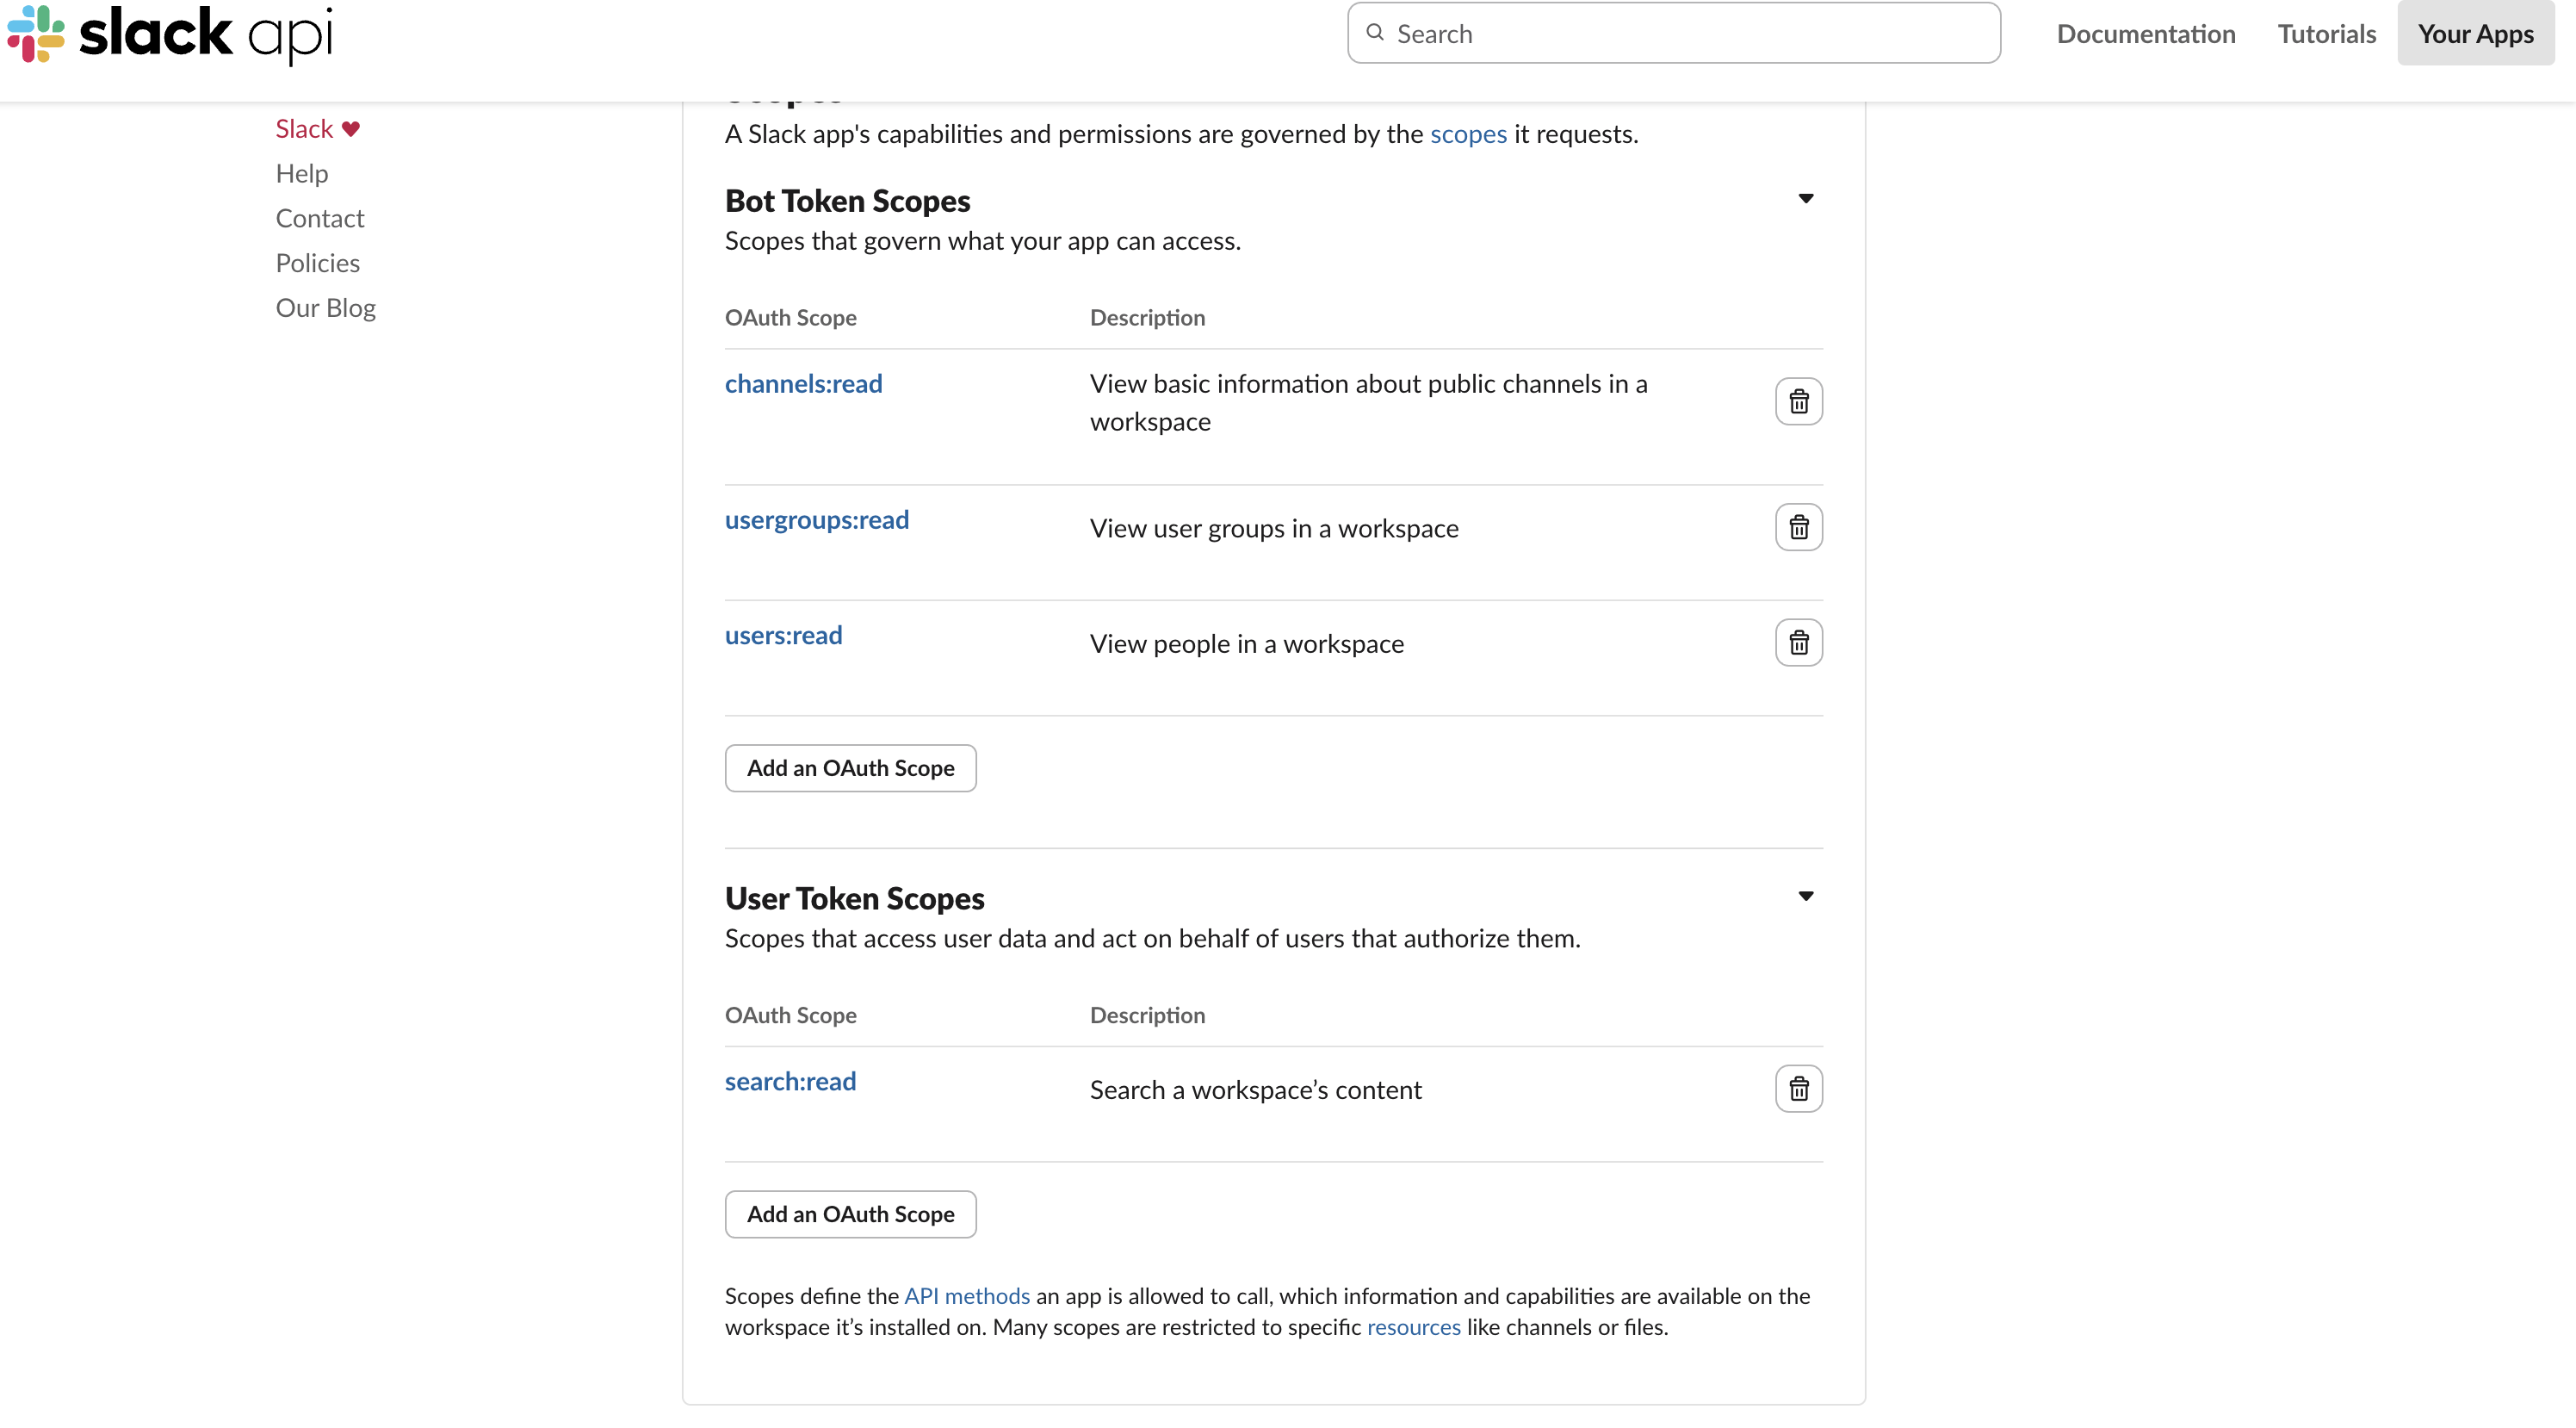
Task: Click the search magnifier icon
Action: (x=1375, y=33)
